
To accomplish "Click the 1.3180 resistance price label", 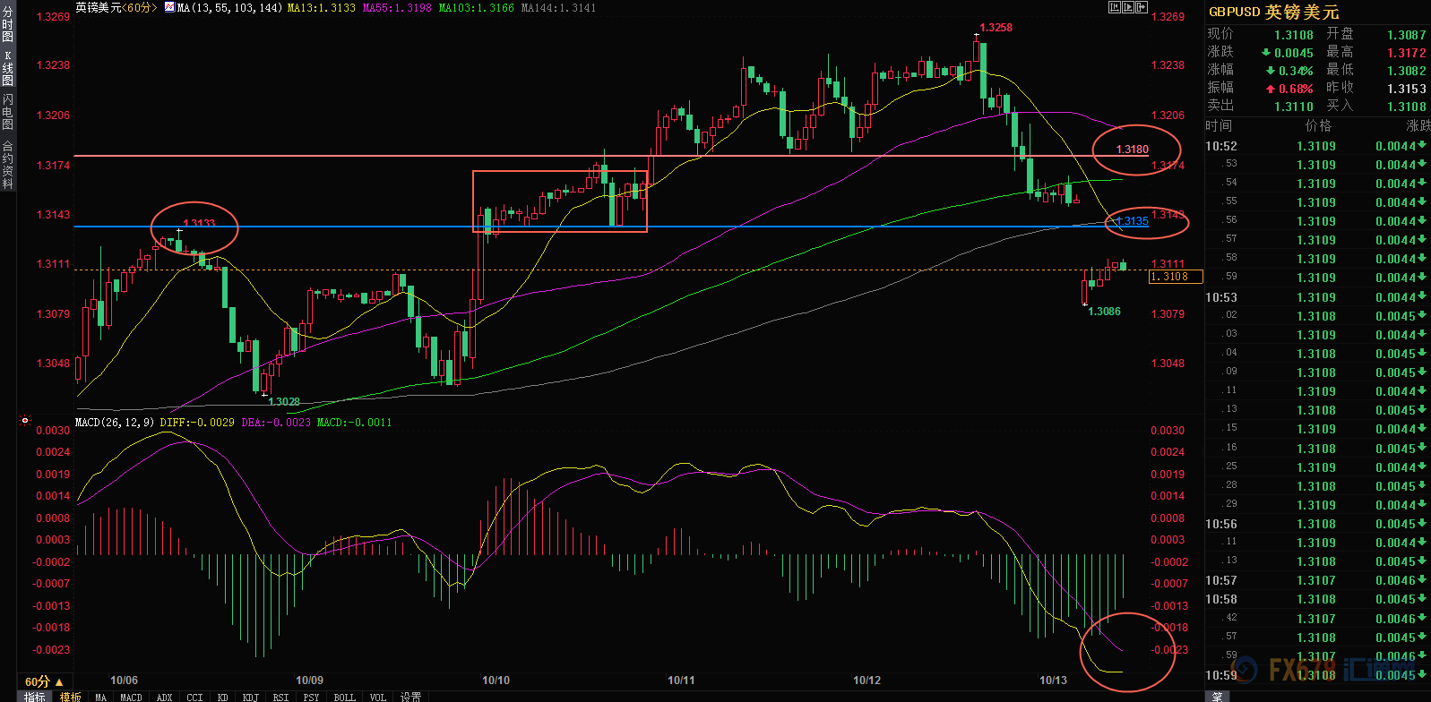I will (1133, 150).
